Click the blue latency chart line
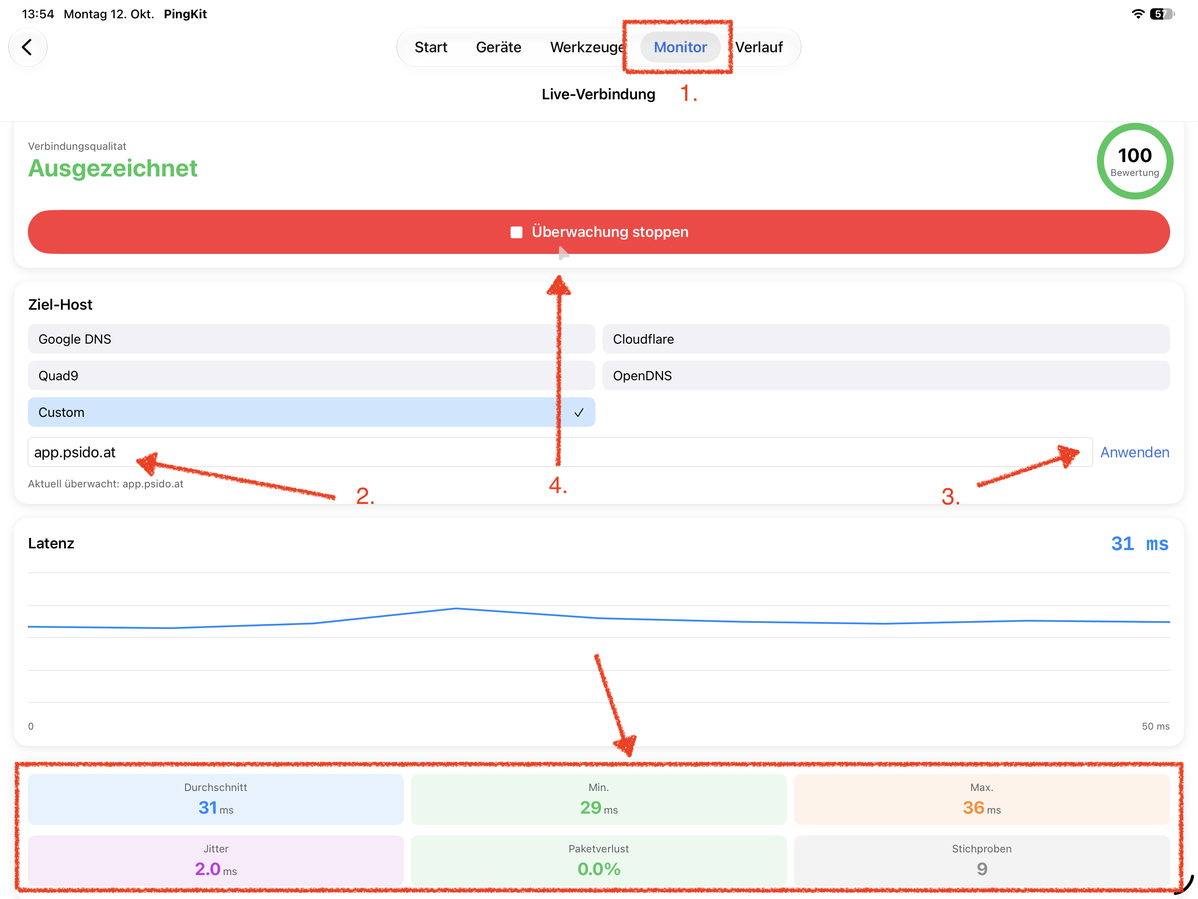This screenshot has height=899, width=1198. 599,618
